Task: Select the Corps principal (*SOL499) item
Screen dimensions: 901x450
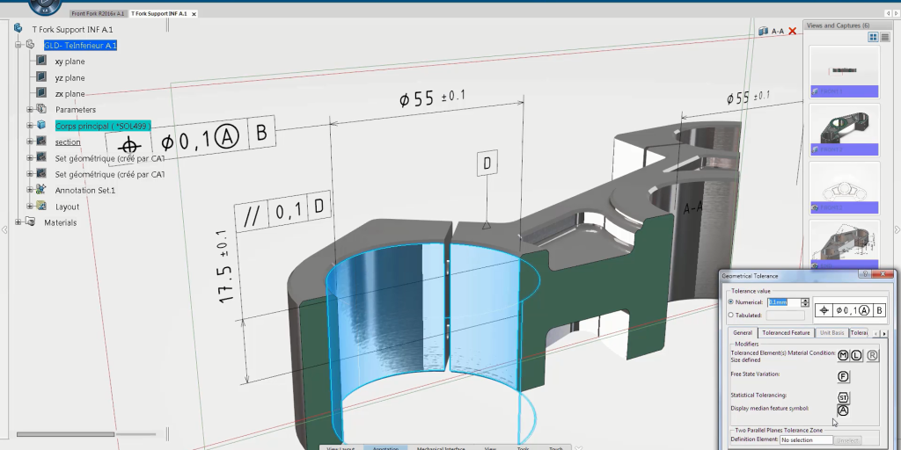Action: 103,126
